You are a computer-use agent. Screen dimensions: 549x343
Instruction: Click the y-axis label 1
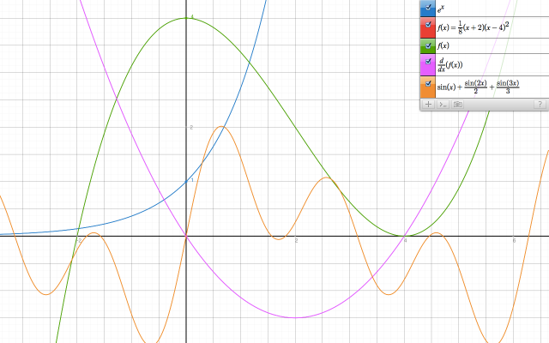[192, 181]
